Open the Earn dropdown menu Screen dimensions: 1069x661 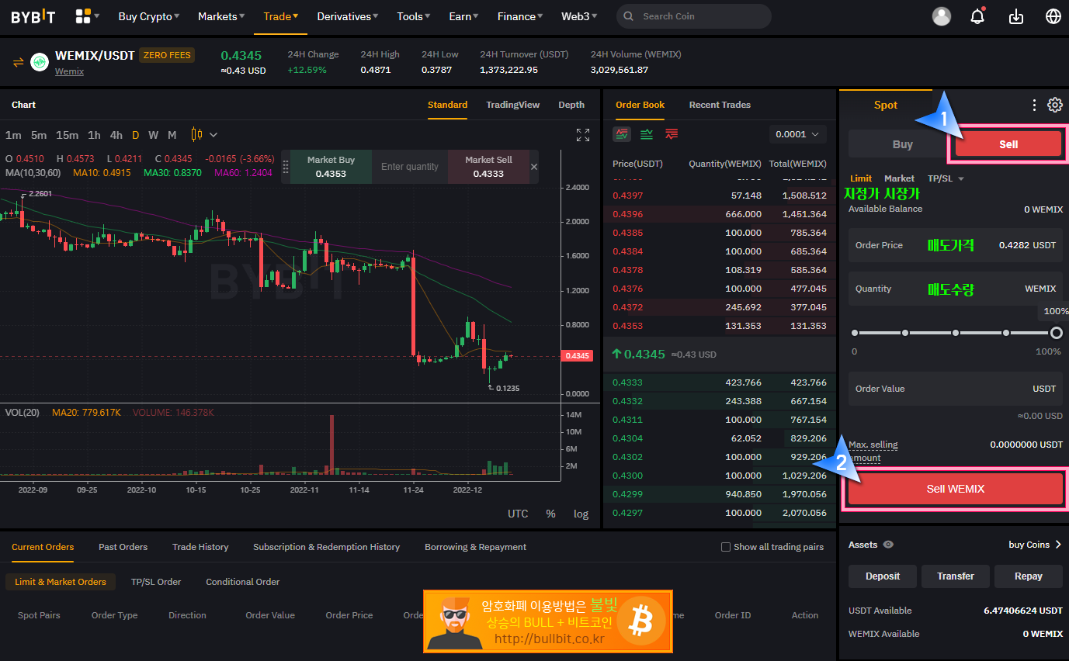pyautogui.click(x=463, y=16)
